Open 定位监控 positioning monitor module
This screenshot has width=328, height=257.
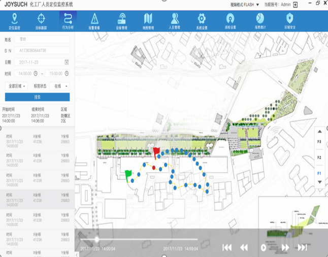15,21
